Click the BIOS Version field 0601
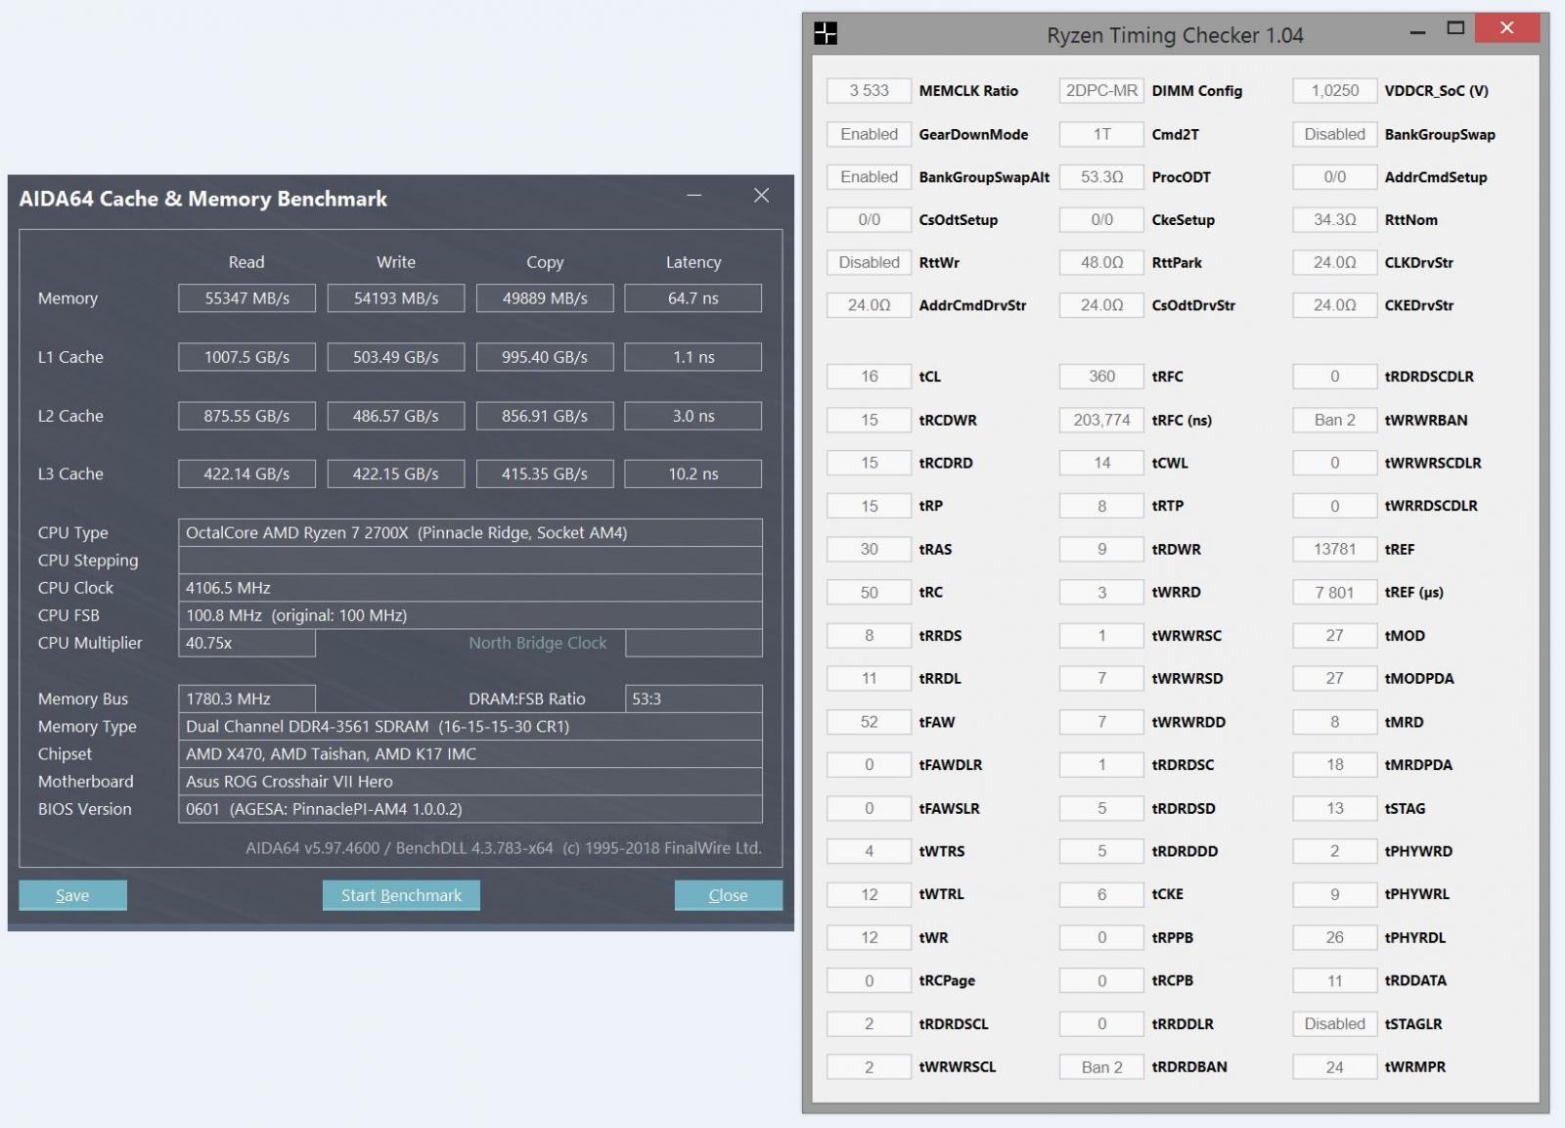 (x=470, y=808)
